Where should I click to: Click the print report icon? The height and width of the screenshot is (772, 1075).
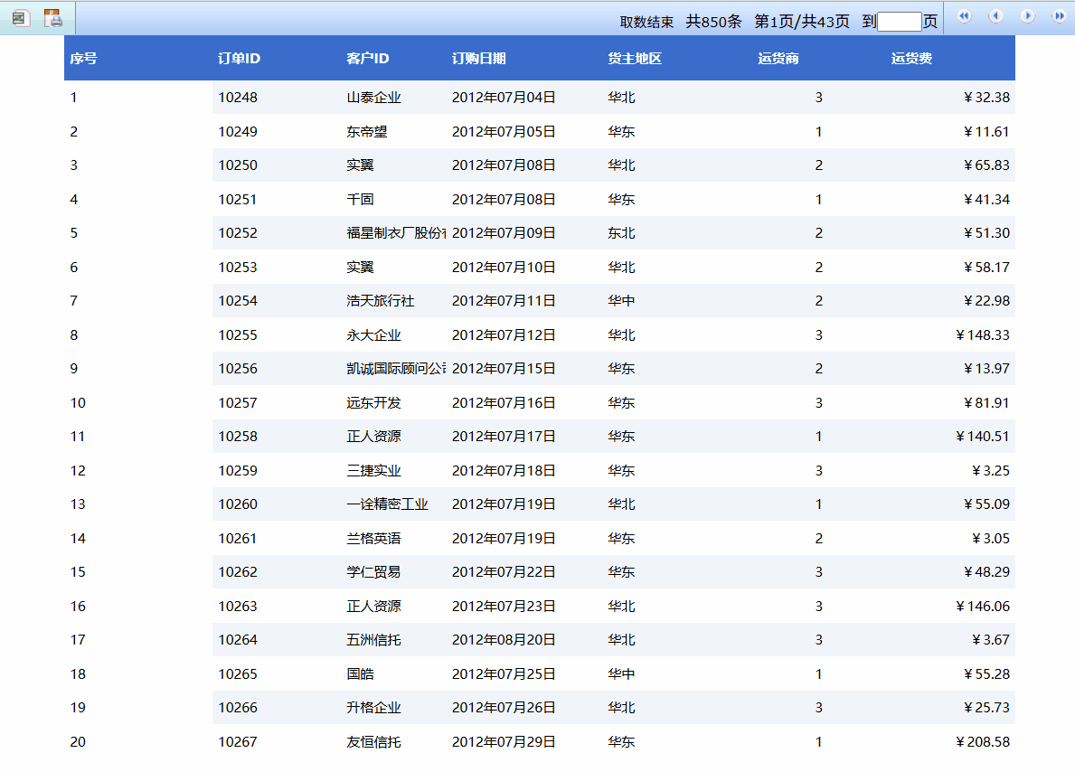53,17
